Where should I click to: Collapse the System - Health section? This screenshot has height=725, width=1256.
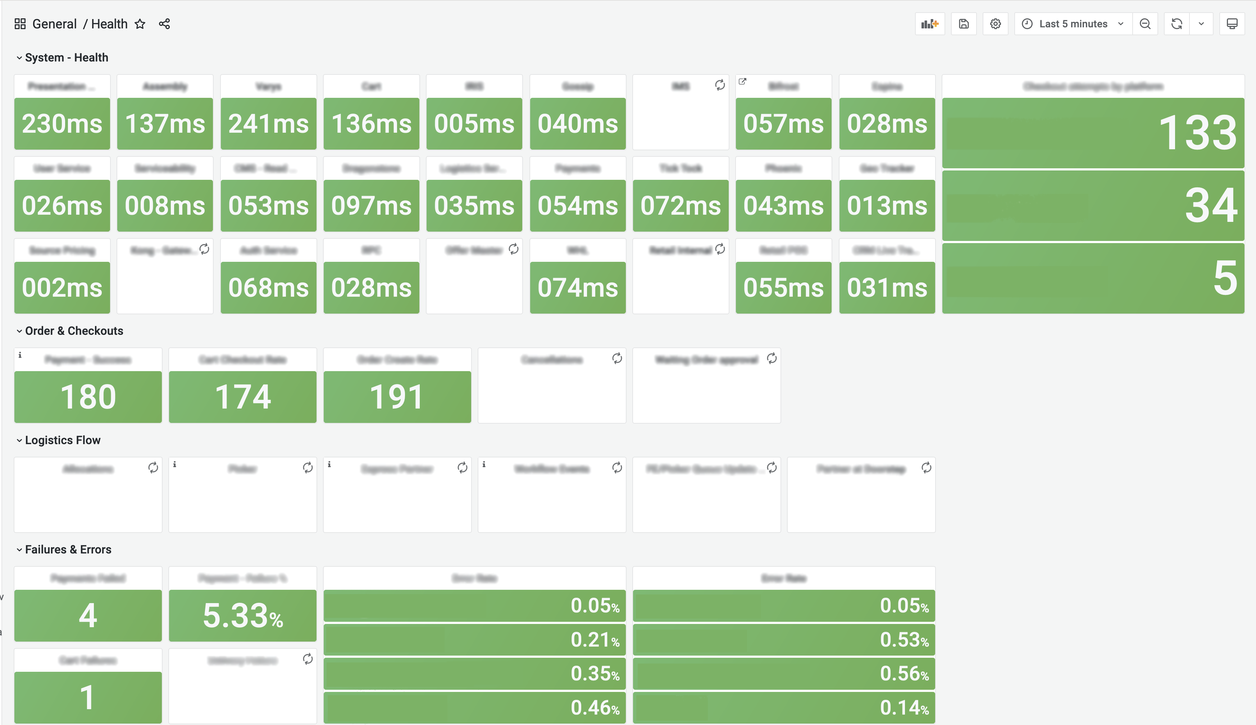[19, 57]
